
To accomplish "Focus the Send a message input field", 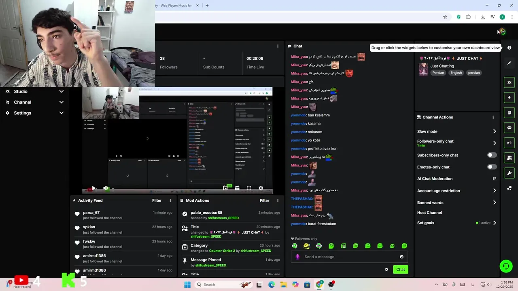I will [x=349, y=257].
